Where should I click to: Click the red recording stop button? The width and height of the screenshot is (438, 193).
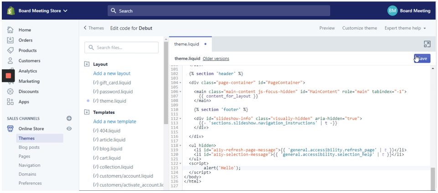click(8, 76)
